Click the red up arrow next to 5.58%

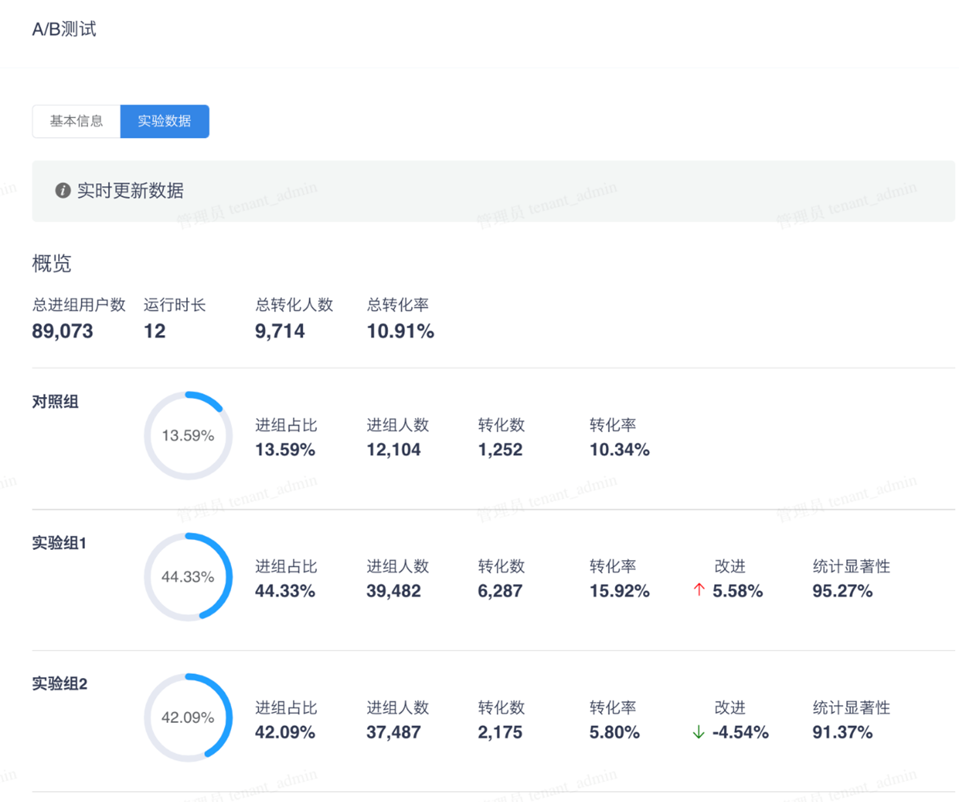click(699, 590)
